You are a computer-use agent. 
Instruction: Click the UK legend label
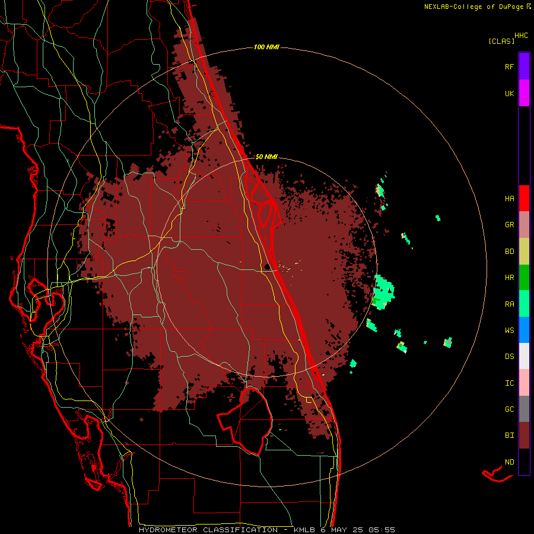pos(509,94)
